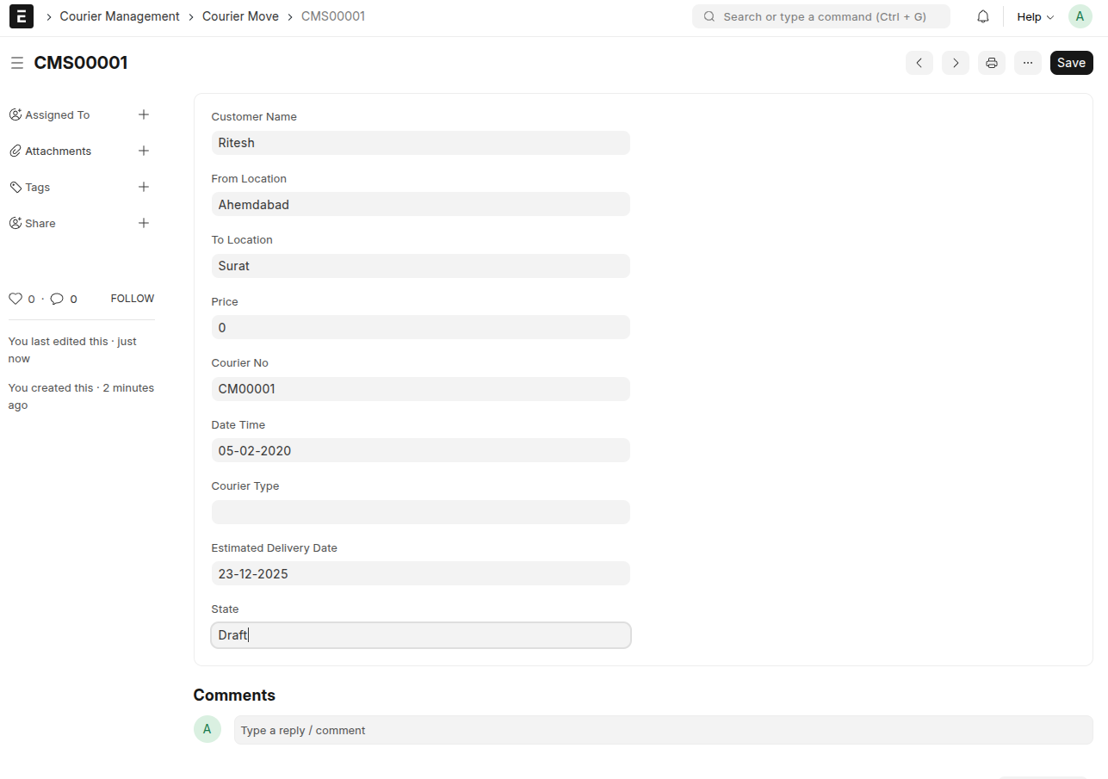The width and height of the screenshot is (1108, 779).
Task: Click the State field
Action: pos(420,635)
